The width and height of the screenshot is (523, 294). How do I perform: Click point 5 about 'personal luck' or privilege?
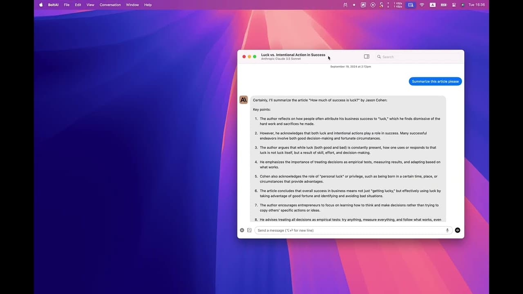point(349,179)
